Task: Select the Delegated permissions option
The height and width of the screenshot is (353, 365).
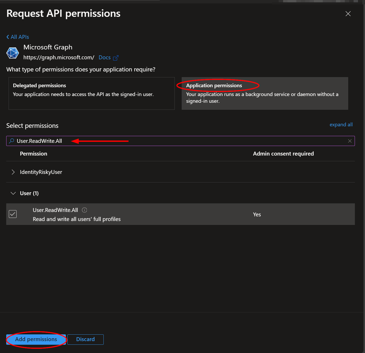Action: click(92, 93)
